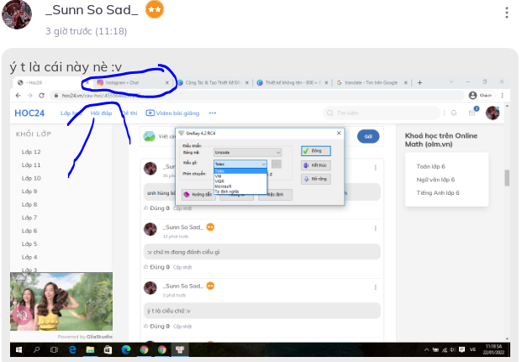Image resolution: width=522 pixels, height=362 pixels.
Task: Click the HOC24 page vertical scrollbar
Action: click(506, 178)
